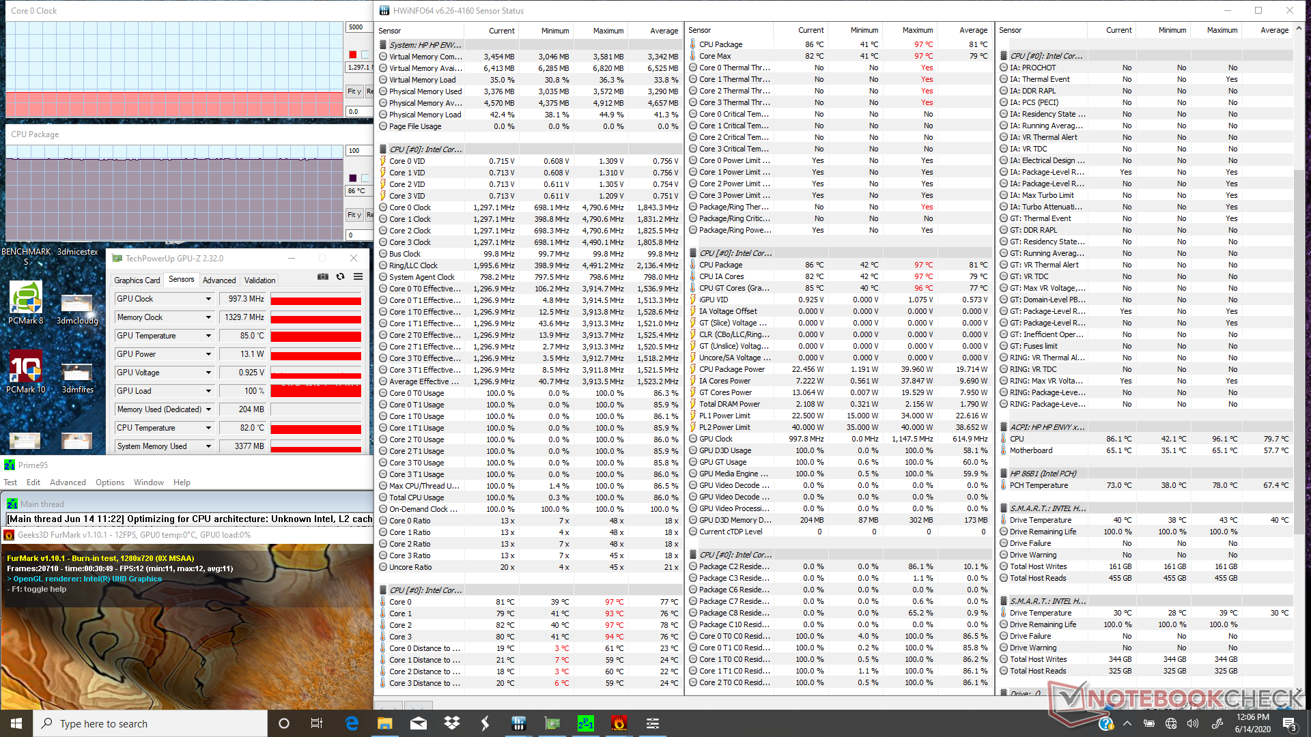
Task: Click the FurMark icon in taskbar
Action: pyautogui.click(x=619, y=723)
